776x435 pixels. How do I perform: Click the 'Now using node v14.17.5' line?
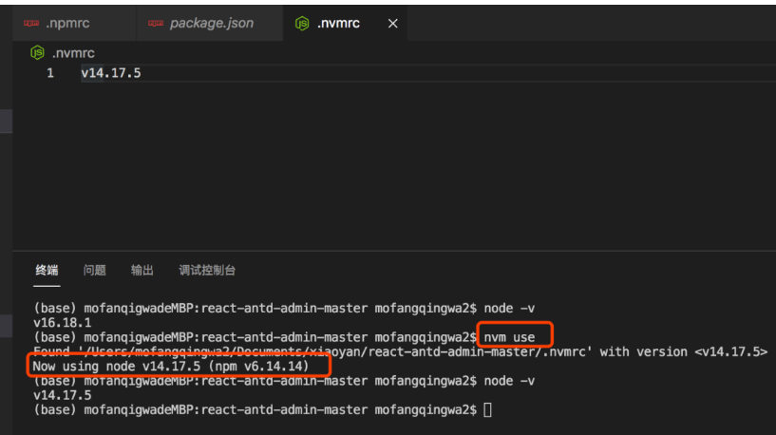pyautogui.click(x=171, y=367)
